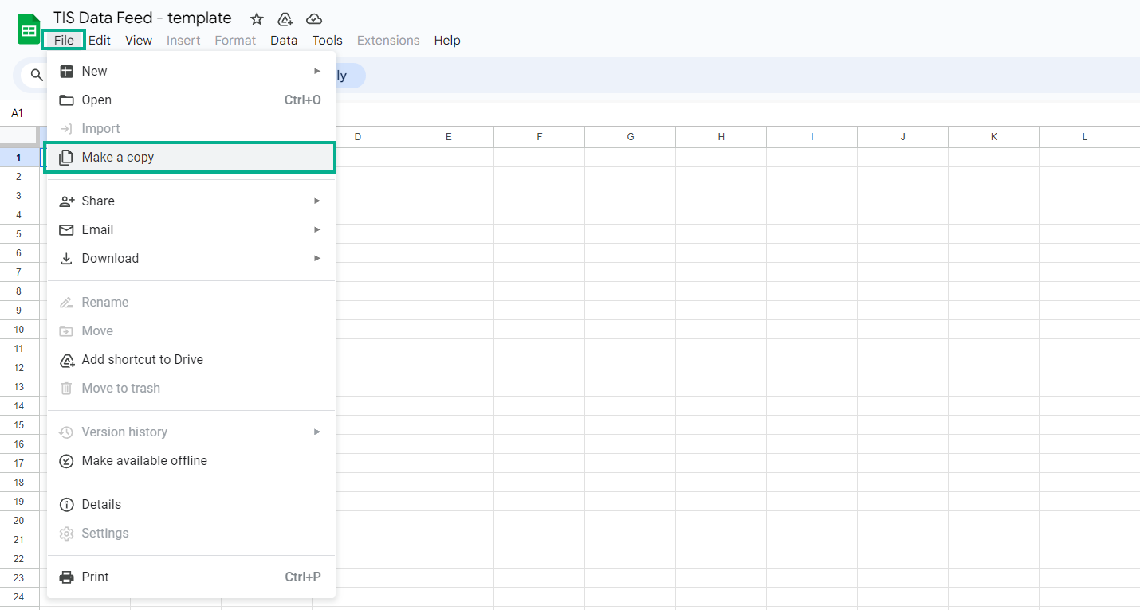This screenshot has width=1140, height=610.
Task: Star the TIS Data Feed spreadsheet
Action: point(256,18)
